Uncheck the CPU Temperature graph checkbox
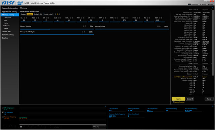This screenshot has height=130, width=215. pyautogui.click(x=3, y=108)
